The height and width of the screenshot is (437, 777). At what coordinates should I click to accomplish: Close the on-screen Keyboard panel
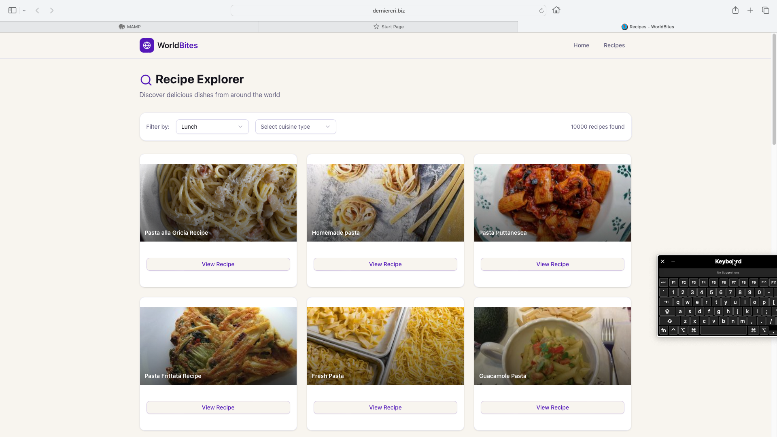(x=662, y=261)
